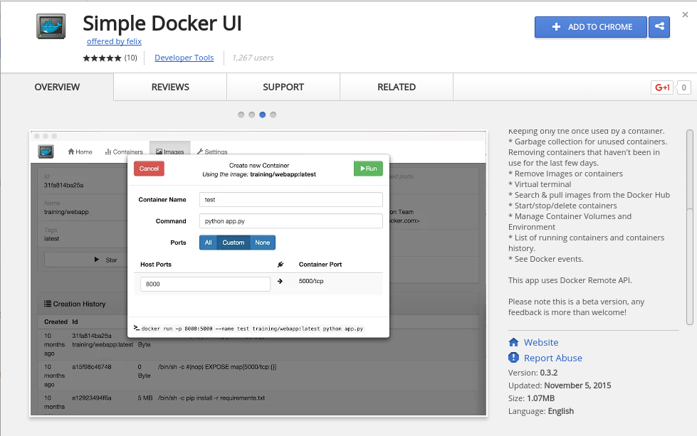Close the extension overlay with X
The height and width of the screenshot is (436, 697).
[x=685, y=15]
